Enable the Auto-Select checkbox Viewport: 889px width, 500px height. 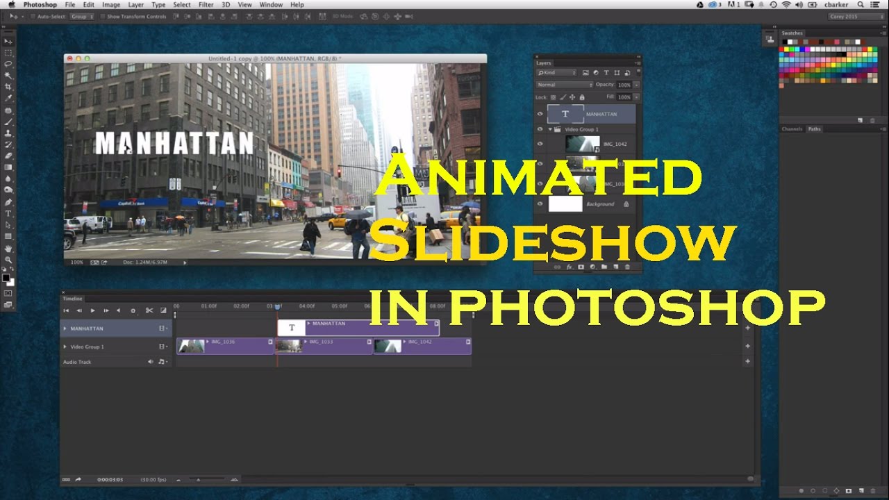tap(33, 16)
